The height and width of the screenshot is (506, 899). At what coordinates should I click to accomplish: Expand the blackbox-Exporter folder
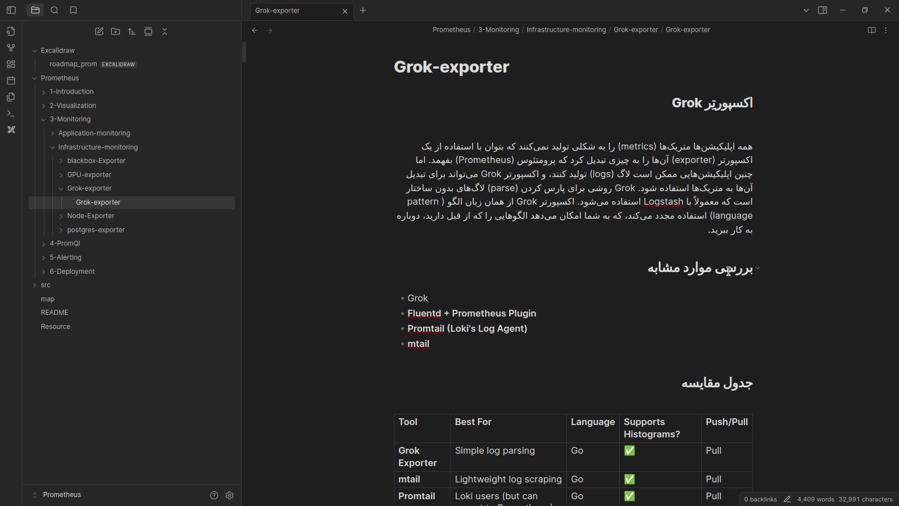tap(61, 161)
